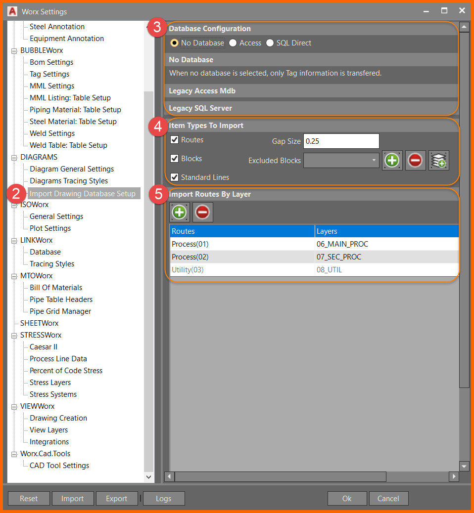
Task: Collapse the DIAGRAMS tree node
Action: click(x=14, y=157)
